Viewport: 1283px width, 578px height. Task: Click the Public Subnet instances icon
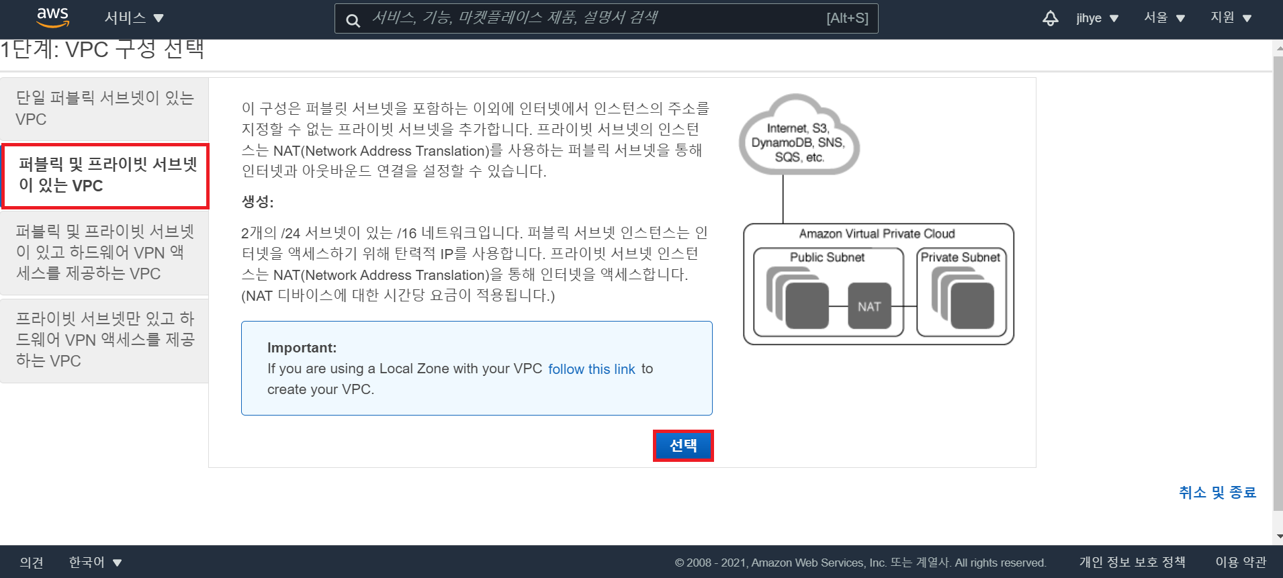point(797,297)
